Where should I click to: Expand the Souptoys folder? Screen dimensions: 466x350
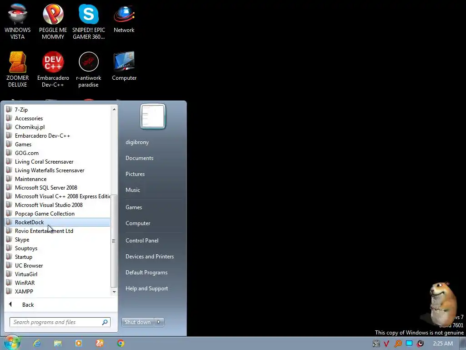click(58, 248)
